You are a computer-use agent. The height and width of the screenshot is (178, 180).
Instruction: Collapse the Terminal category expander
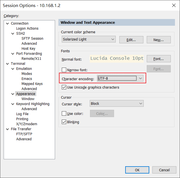pos(7,64)
